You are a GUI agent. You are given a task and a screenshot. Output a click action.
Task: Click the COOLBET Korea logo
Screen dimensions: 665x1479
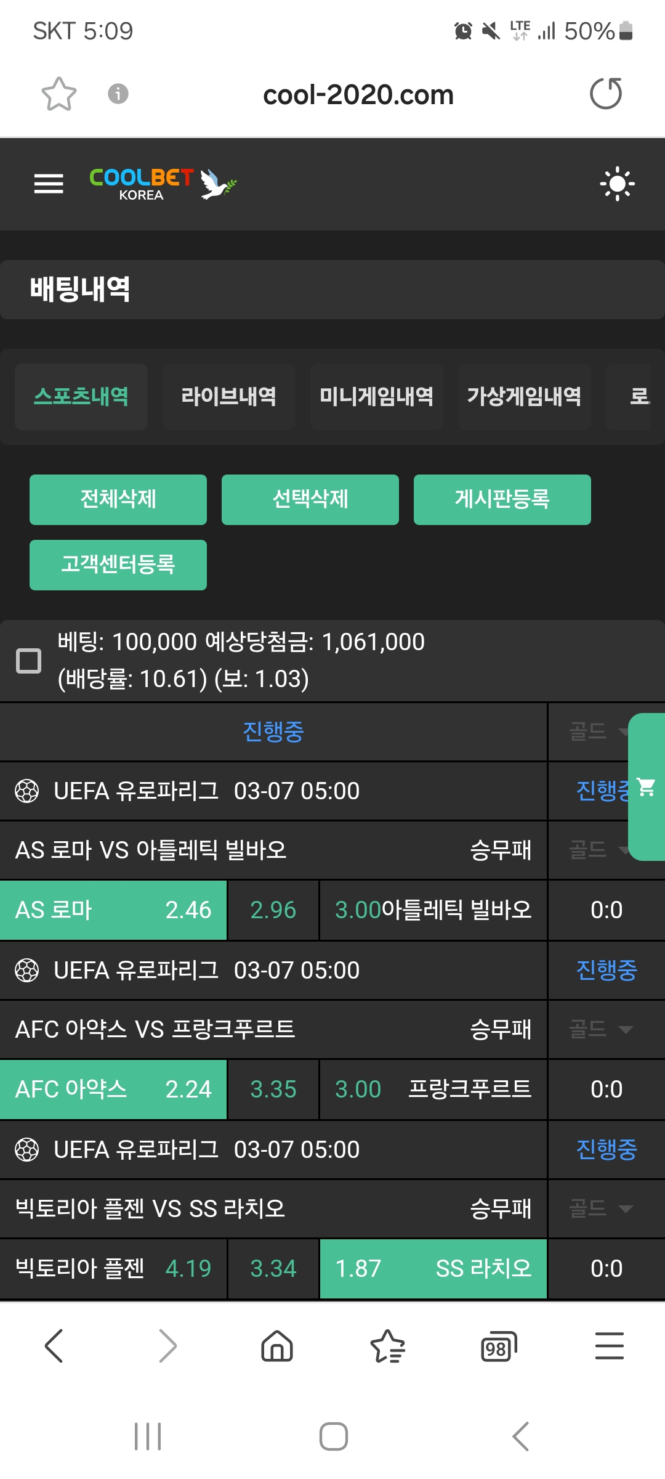[163, 184]
